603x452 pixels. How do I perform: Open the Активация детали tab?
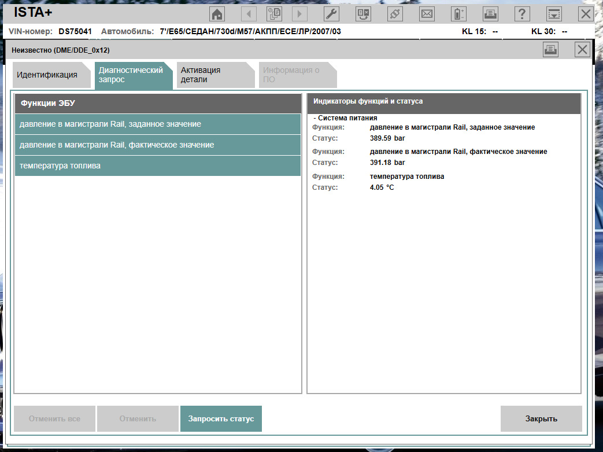(x=216, y=75)
